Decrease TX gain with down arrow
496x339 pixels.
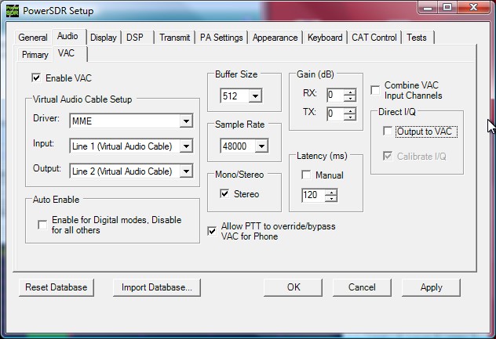pyautogui.click(x=350, y=117)
